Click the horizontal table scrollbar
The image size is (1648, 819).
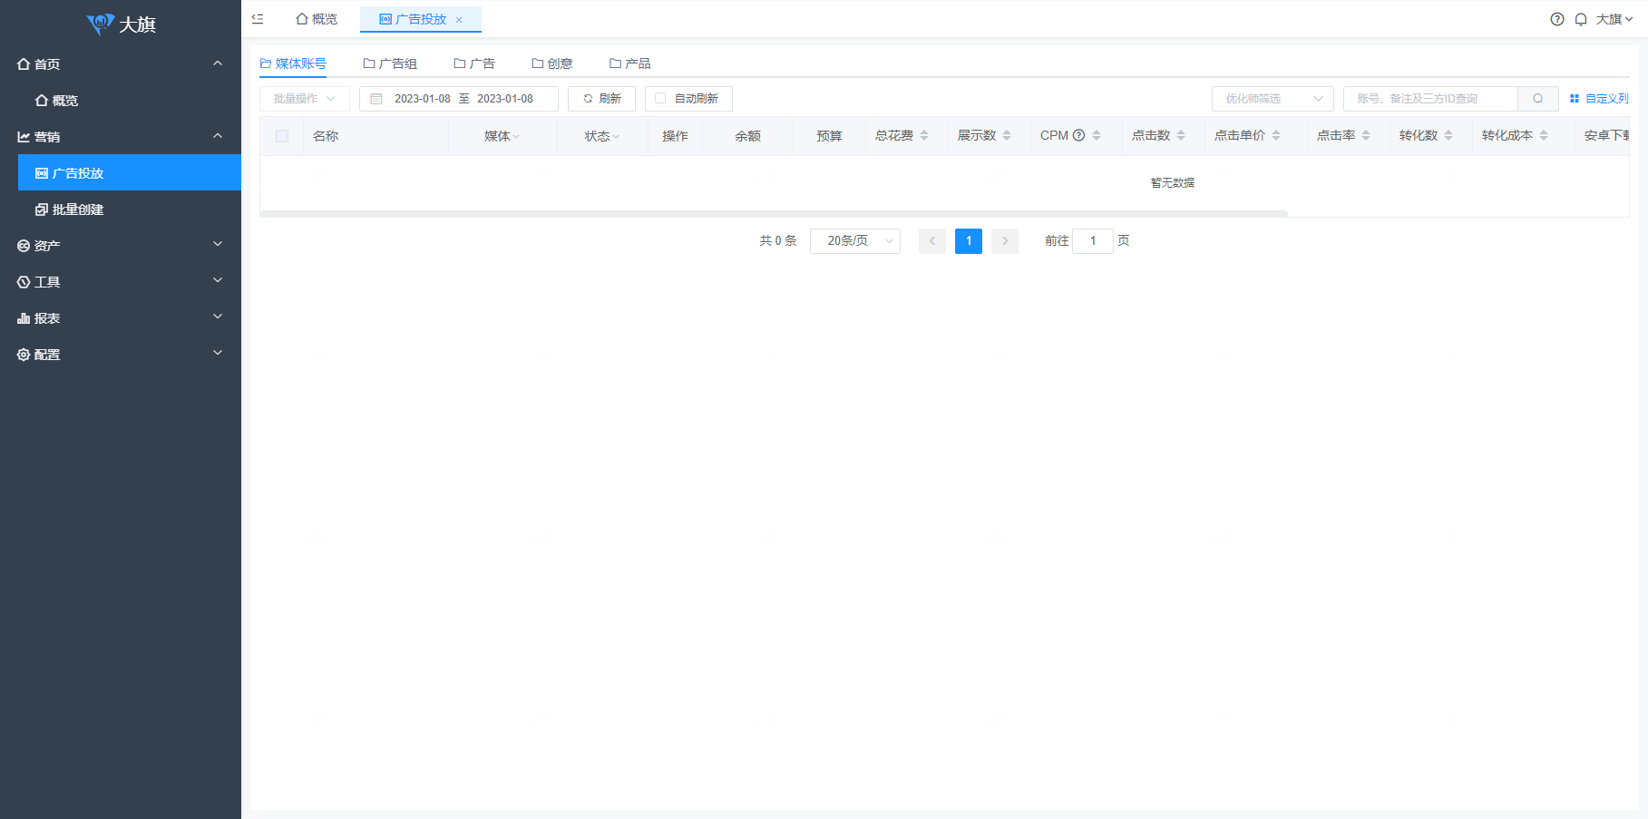[773, 214]
